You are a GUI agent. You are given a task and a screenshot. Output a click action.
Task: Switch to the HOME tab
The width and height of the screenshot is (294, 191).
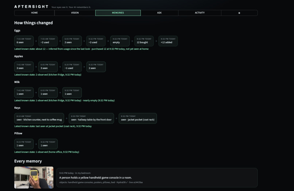(34, 13)
